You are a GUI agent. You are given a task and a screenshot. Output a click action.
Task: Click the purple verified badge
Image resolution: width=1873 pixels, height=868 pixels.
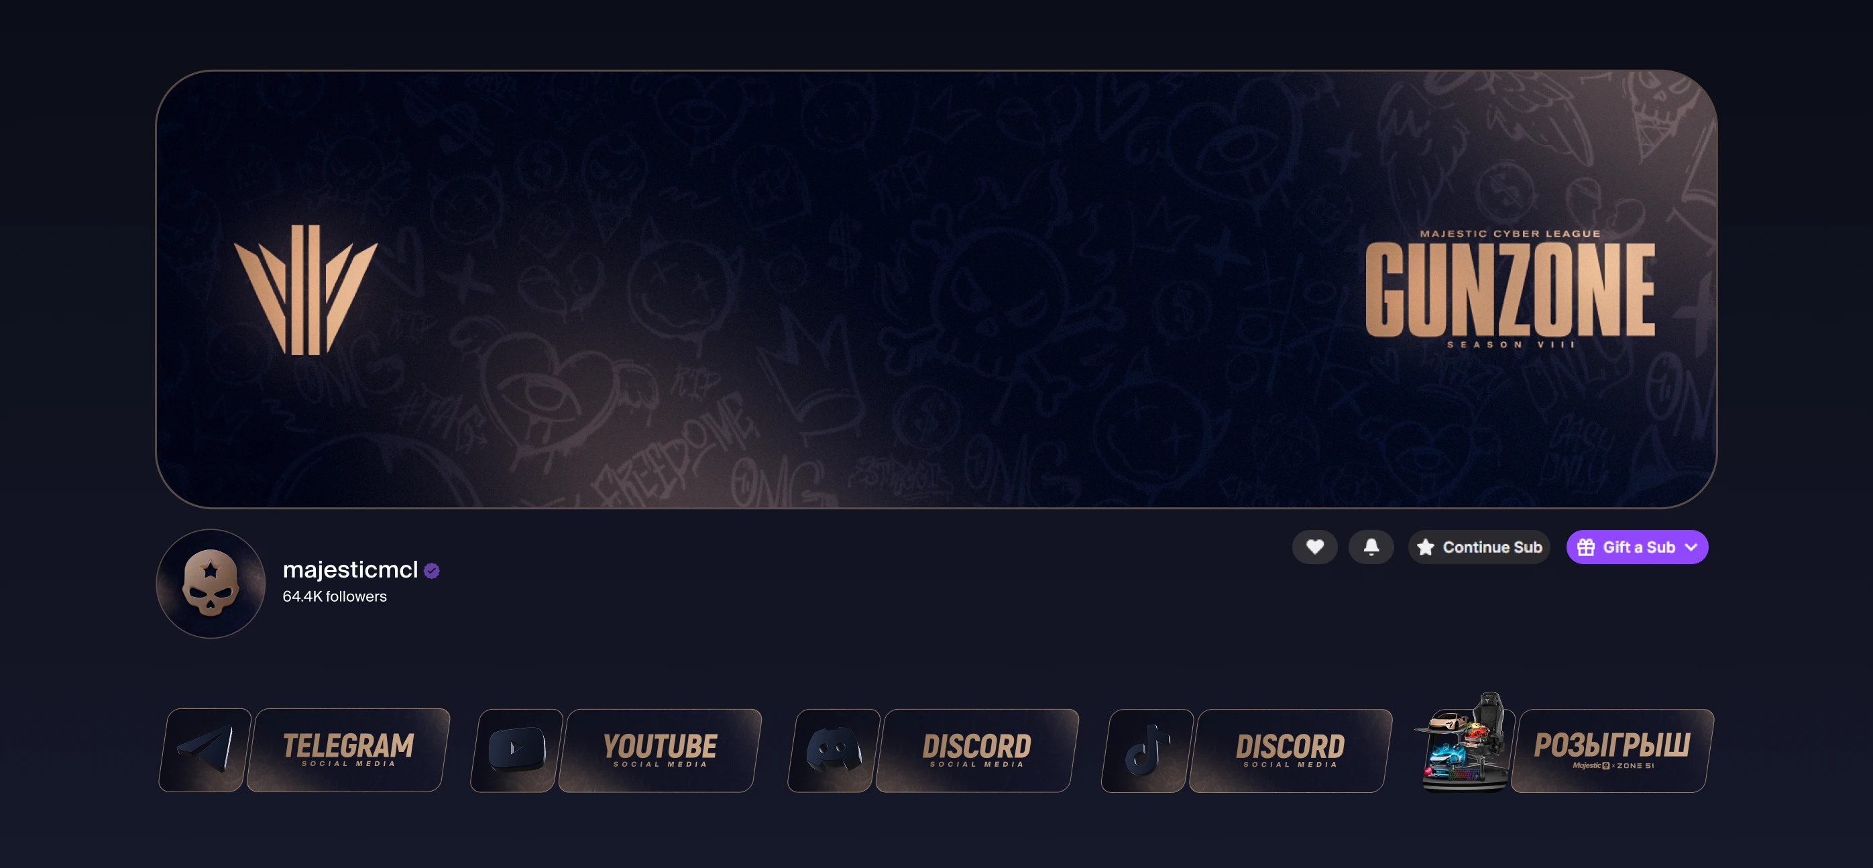tap(431, 570)
